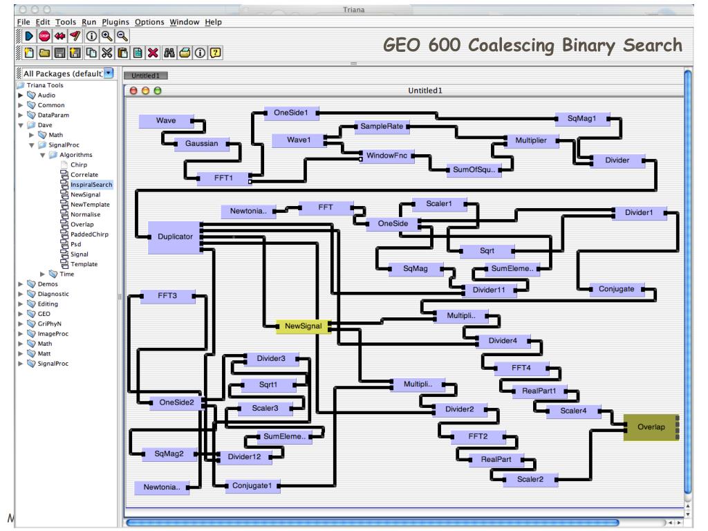The height and width of the screenshot is (531, 708).
Task: Click the scissors cut icon
Action: 106,53
